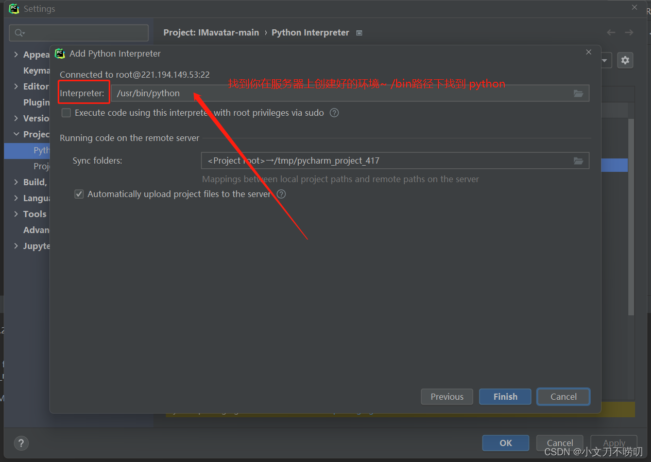This screenshot has width=651, height=462.
Task: Click OK in the Settings window
Action: [506, 443]
